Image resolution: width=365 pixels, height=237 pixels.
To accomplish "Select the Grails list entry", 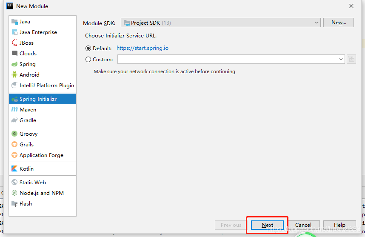I will (43, 145).
